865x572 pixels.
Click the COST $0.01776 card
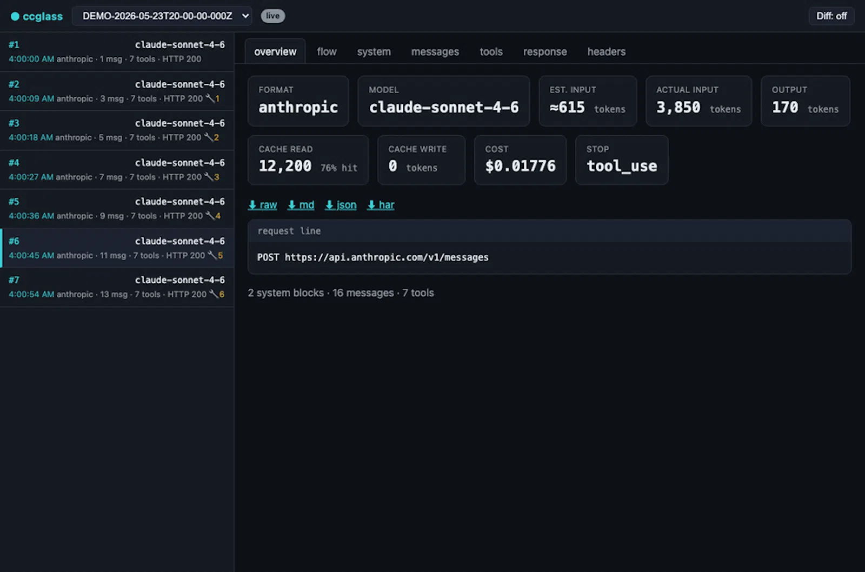pos(520,160)
